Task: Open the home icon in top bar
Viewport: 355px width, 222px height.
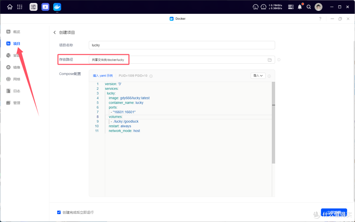Action: pos(10,7)
